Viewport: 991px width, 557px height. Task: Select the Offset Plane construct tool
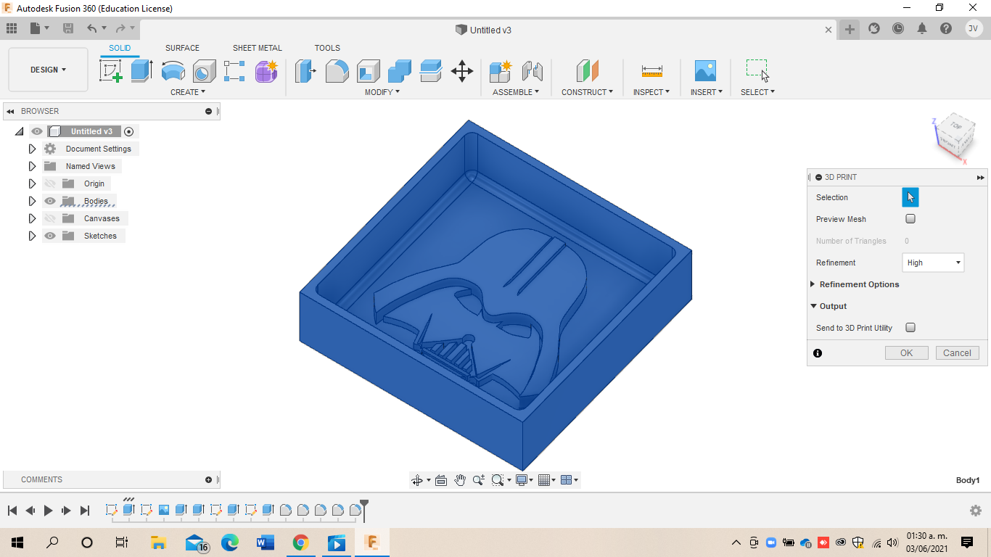coord(588,71)
